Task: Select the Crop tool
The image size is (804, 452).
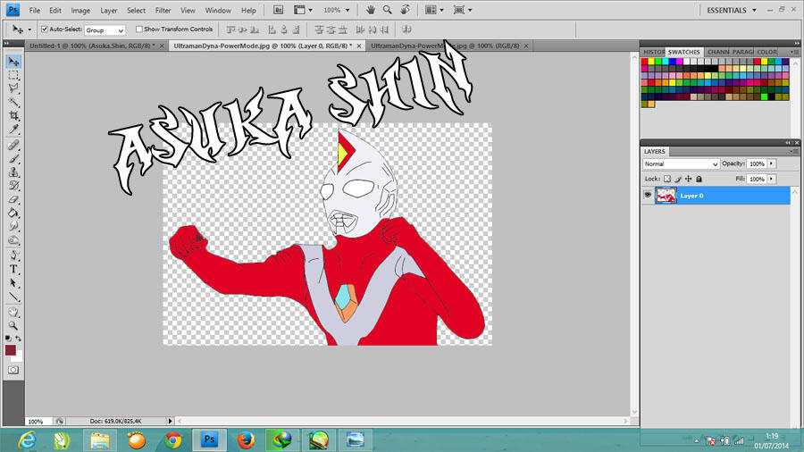Action: 13,116
